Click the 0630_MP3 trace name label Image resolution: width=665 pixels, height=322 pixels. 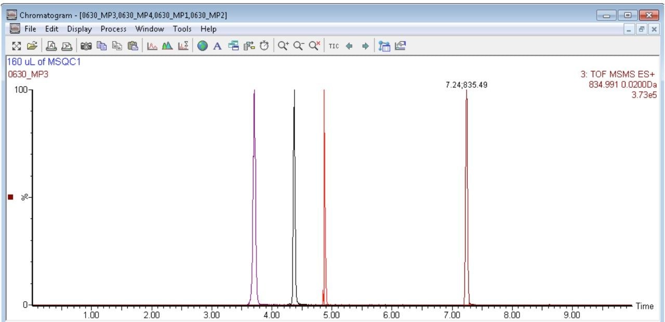(x=24, y=75)
